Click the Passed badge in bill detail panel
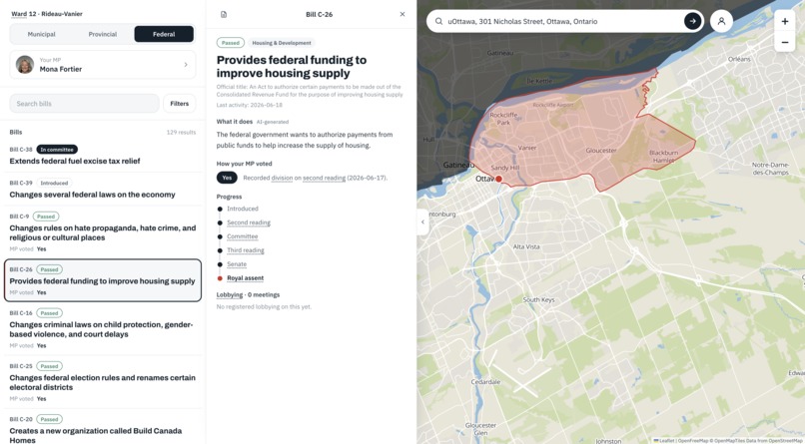The height and width of the screenshot is (444, 805). coord(231,43)
